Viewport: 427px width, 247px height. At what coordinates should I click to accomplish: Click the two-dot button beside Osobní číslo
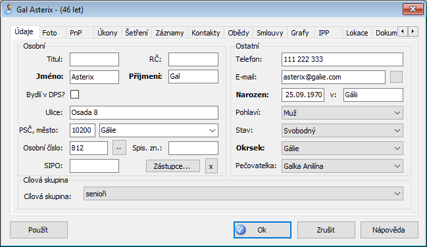(x=119, y=148)
